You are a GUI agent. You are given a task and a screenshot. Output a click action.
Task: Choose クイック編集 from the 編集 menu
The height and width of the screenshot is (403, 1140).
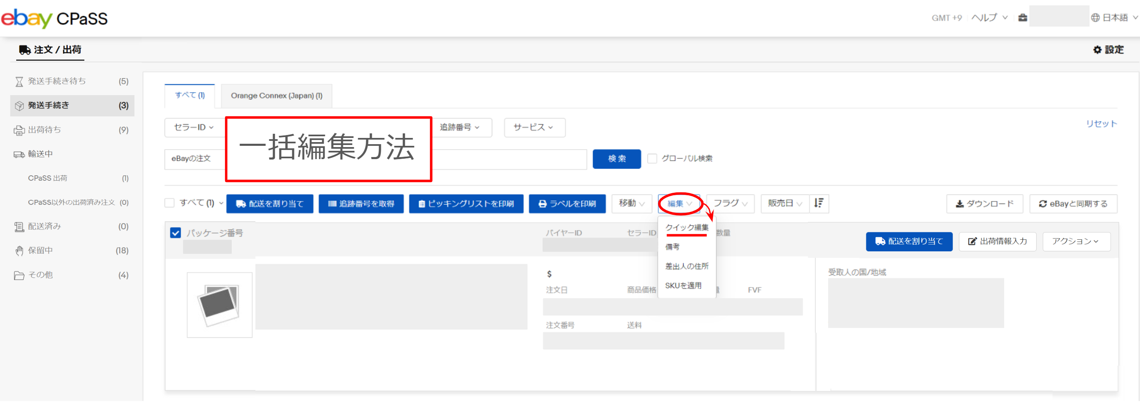click(x=686, y=228)
